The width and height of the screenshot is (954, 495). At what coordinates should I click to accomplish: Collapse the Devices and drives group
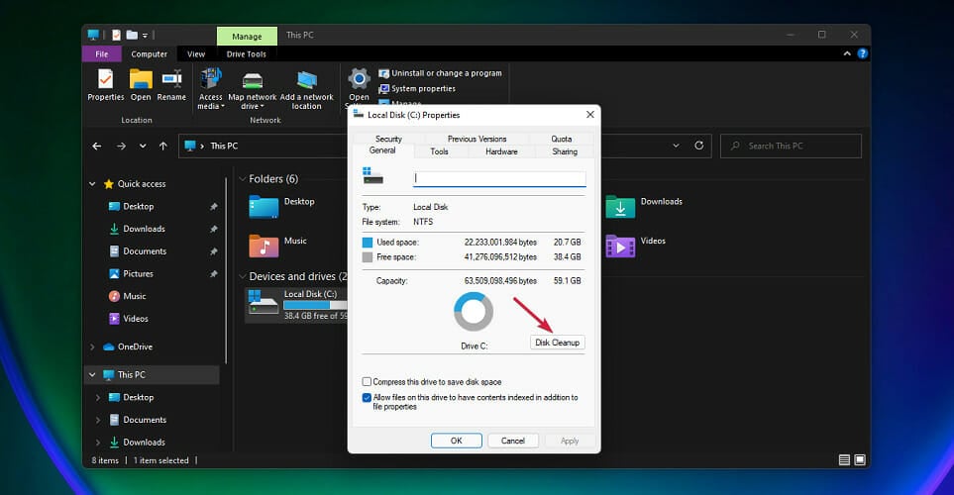click(x=242, y=276)
